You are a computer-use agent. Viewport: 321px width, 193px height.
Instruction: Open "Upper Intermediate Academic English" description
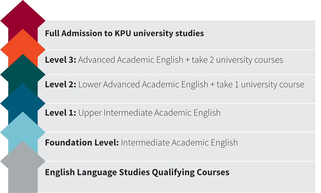[x=149, y=113]
